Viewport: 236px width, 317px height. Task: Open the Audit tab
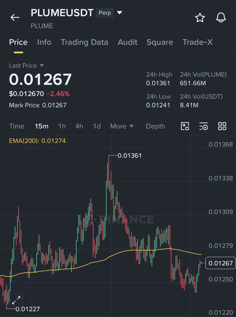127,42
